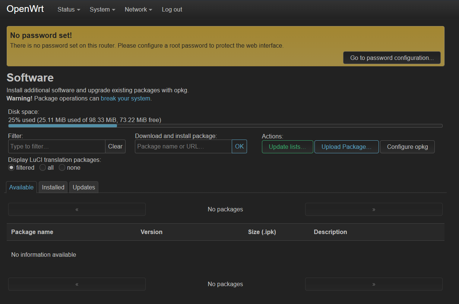This screenshot has width=459, height=304.
Task: Select the none translation packages option
Action: [62, 168]
